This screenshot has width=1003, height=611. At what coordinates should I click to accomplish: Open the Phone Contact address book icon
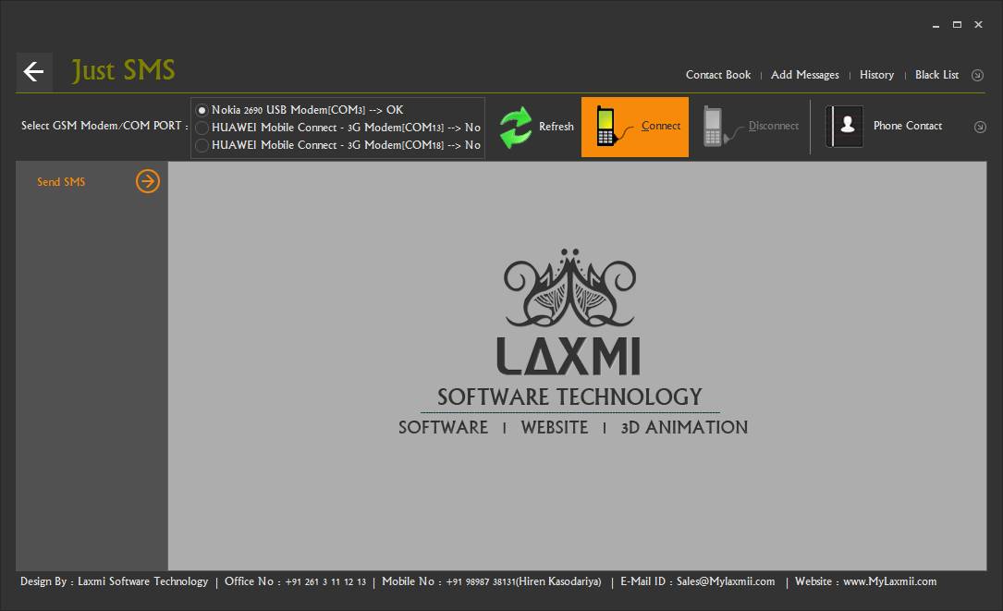coord(844,126)
